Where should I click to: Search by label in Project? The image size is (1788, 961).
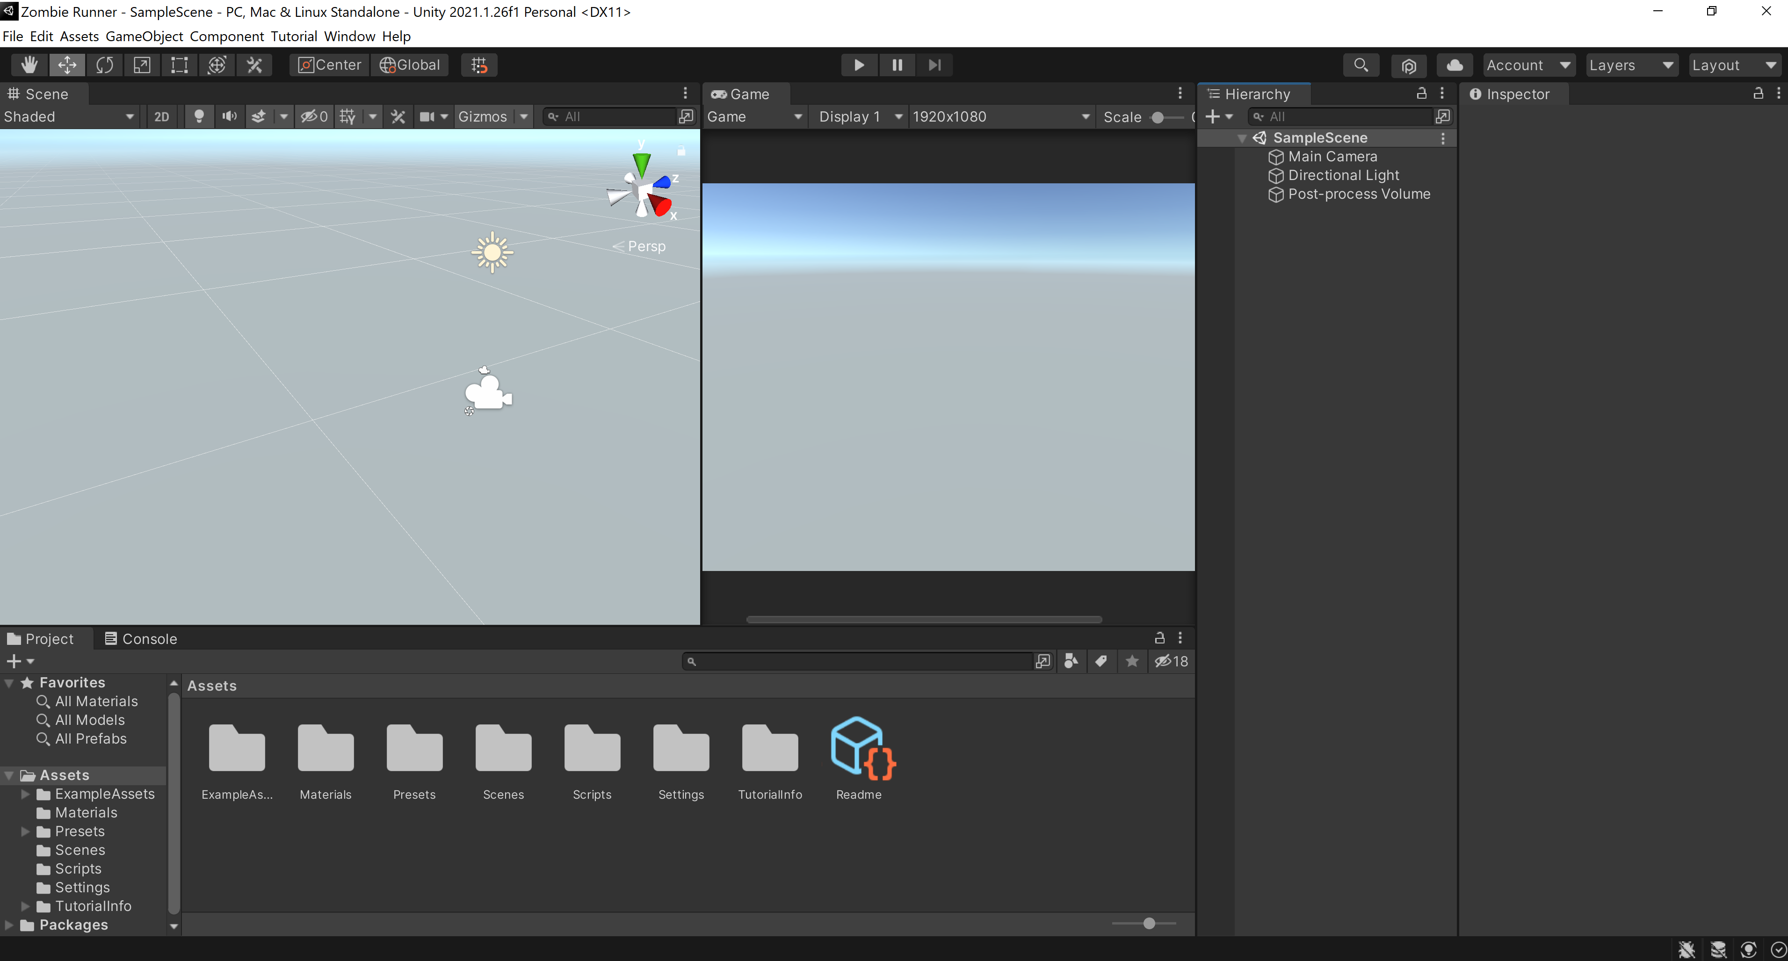(x=1101, y=661)
